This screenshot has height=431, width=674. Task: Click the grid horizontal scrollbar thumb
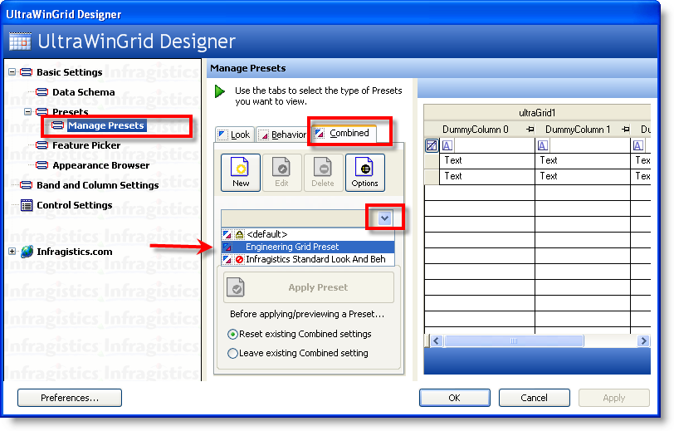(514, 341)
